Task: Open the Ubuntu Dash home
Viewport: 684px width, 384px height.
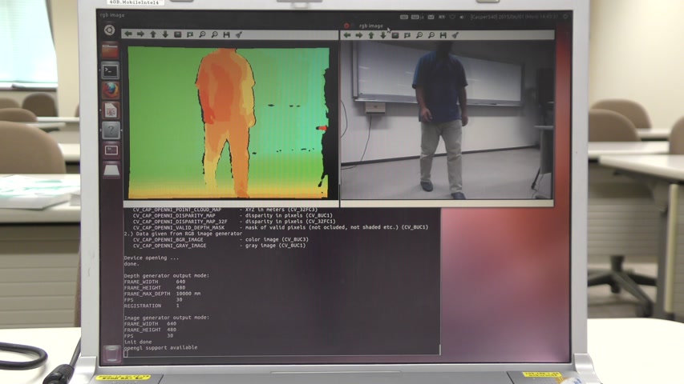Action: click(x=110, y=30)
